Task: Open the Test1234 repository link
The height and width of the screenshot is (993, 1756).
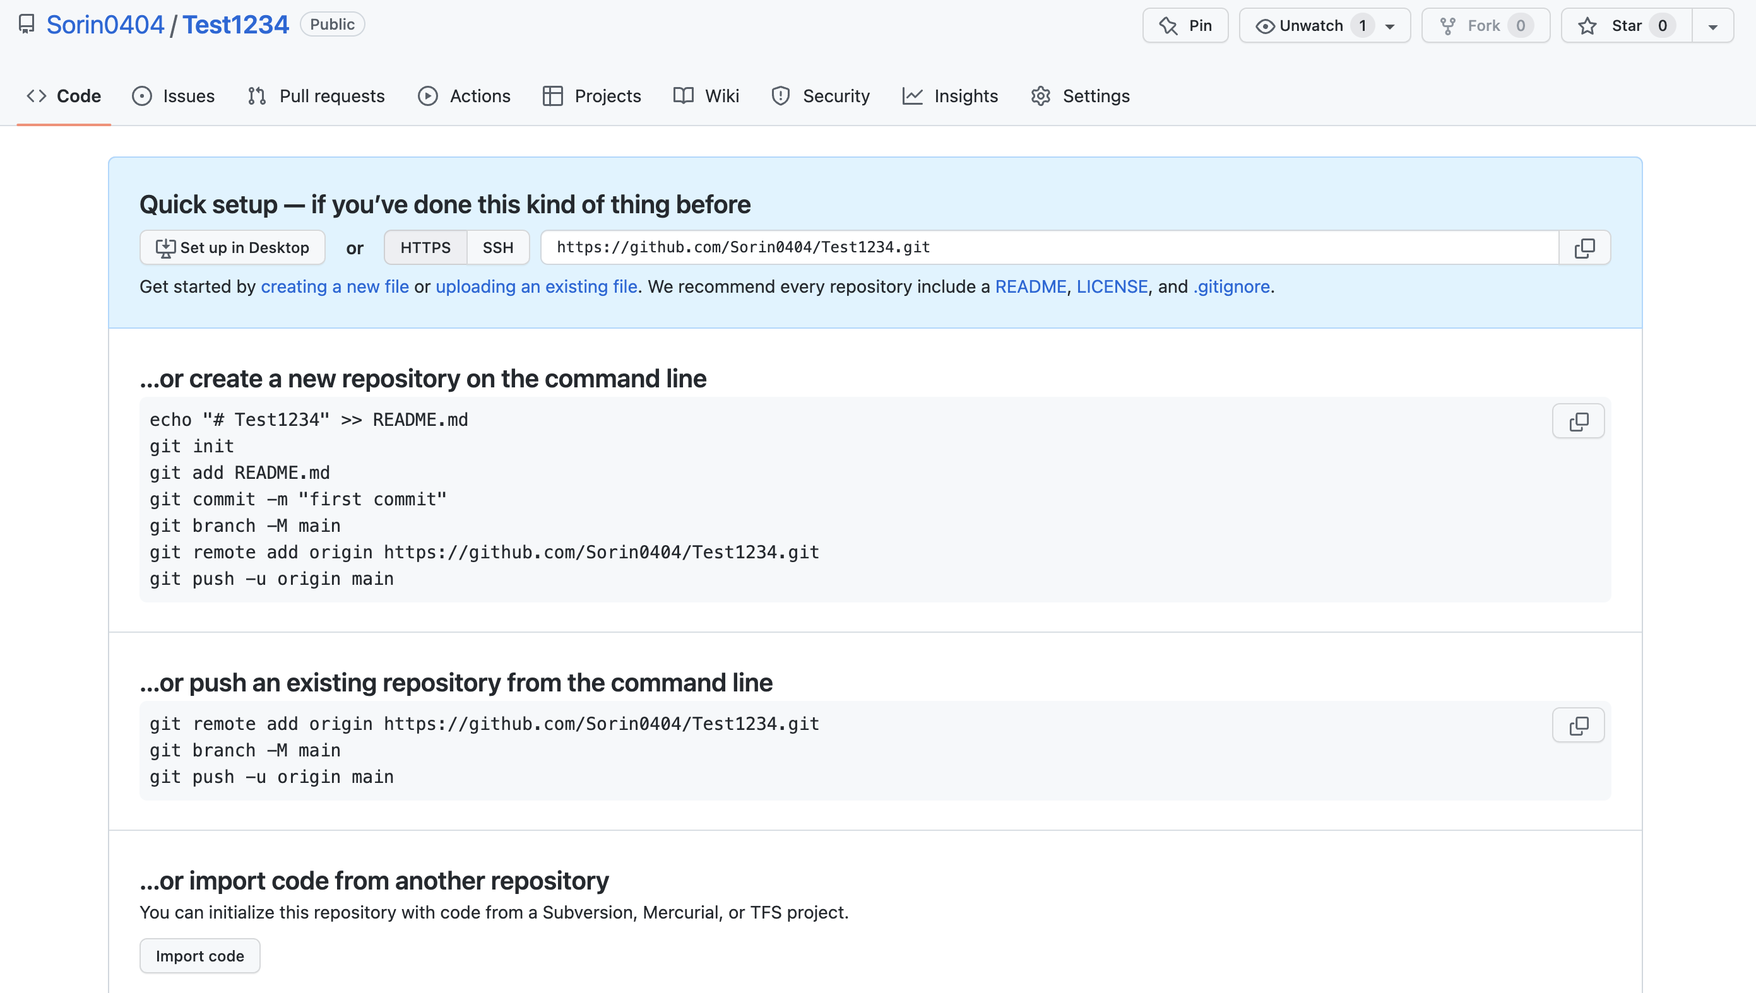Action: [236, 25]
